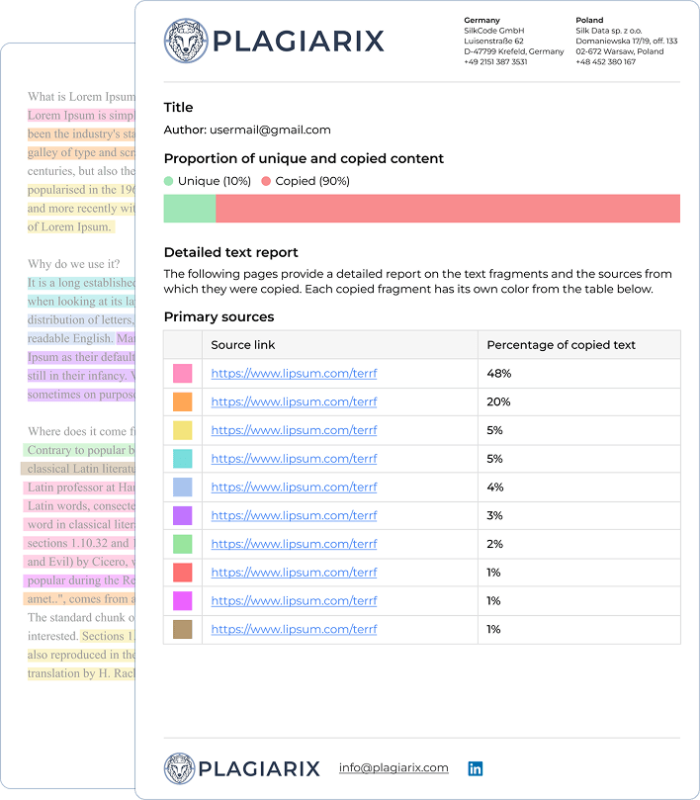
Task: Click the 'Detailed text report' heading
Action: [230, 252]
